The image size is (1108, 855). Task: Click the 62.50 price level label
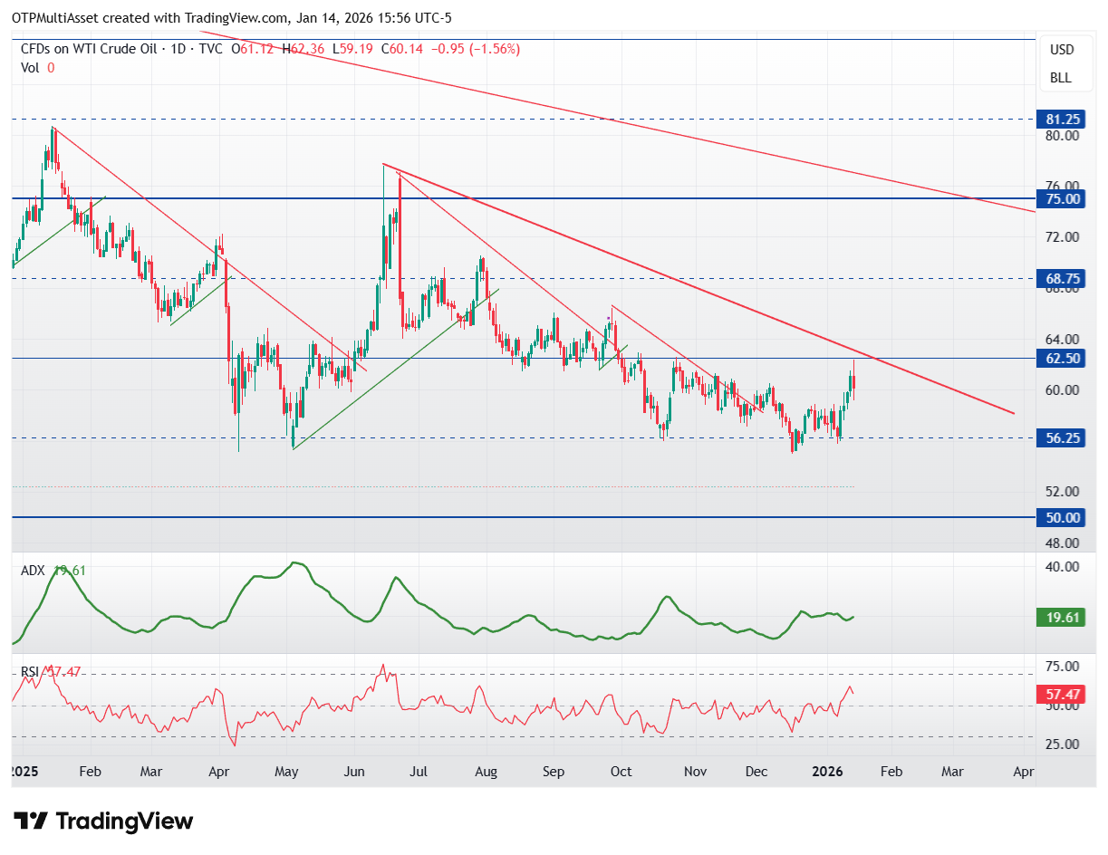pos(1061,359)
